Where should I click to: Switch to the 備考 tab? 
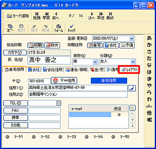[112, 69]
